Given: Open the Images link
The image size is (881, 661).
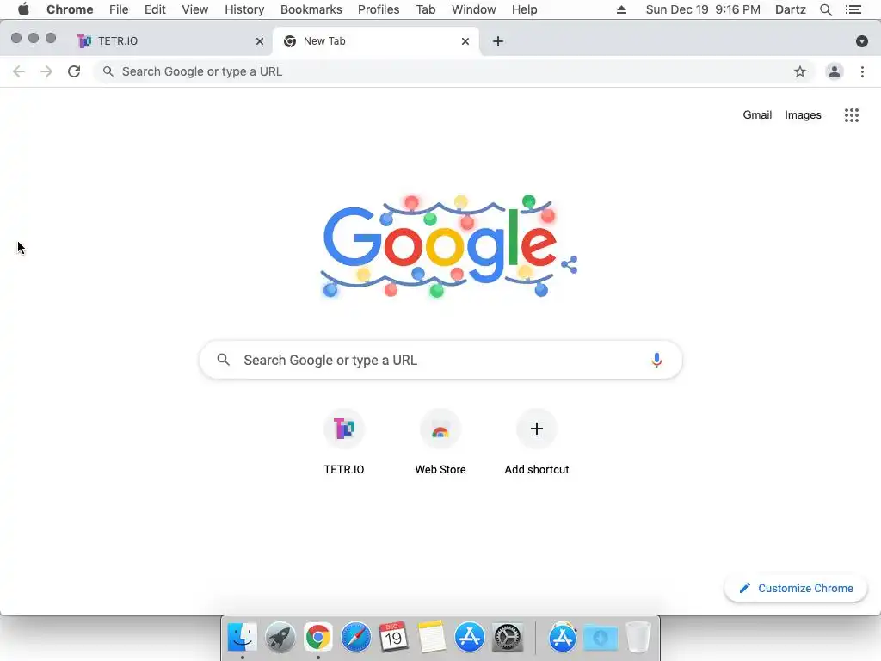Looking at the screenshot, I should pyautogui.click(x=803, y=114).
